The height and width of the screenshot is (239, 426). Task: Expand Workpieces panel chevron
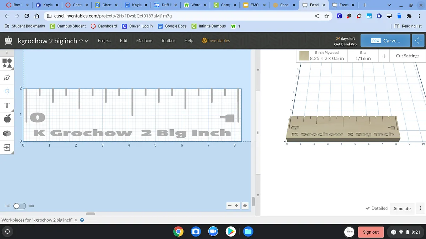(76, 220)
